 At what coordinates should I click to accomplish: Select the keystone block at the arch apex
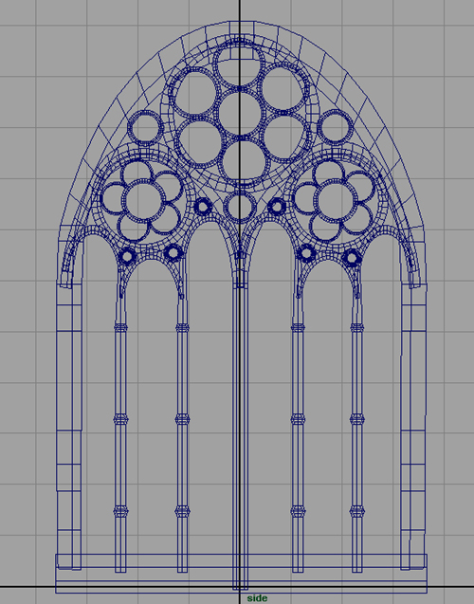(x=241, y=39)
